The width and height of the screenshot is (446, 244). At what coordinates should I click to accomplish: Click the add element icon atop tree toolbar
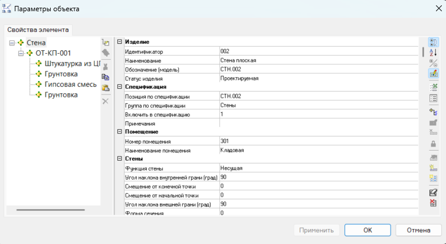coord(106,43)
